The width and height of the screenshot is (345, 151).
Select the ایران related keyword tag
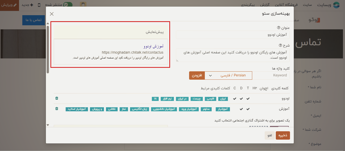click(x=223, y=99)
